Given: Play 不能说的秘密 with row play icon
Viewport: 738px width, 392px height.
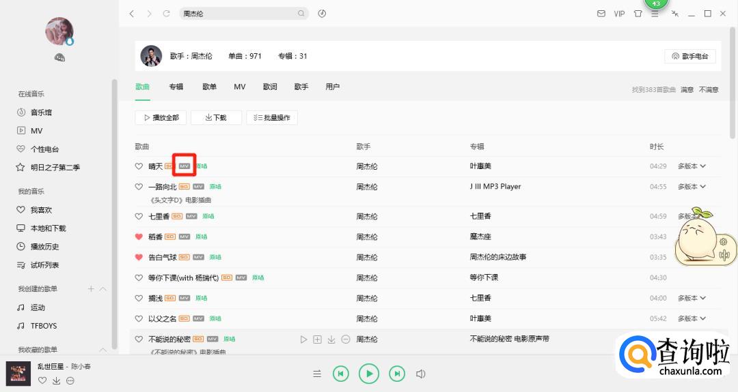Looking at the screenshot, I should [x=303, y=339].
